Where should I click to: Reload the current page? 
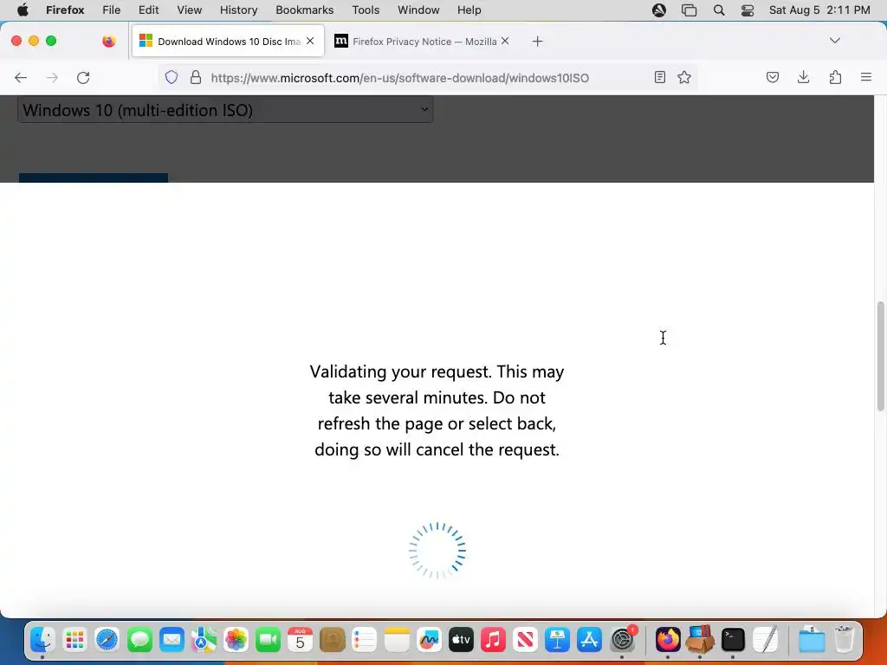click(83, 77)
